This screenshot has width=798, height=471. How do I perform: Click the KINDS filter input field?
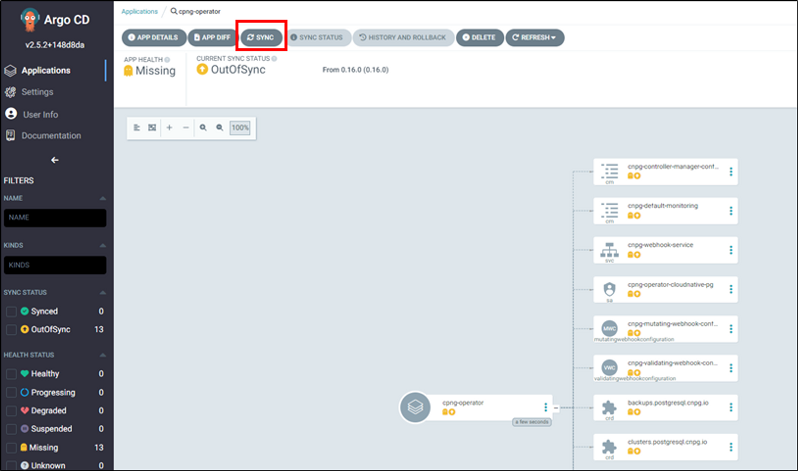(55, 265)
